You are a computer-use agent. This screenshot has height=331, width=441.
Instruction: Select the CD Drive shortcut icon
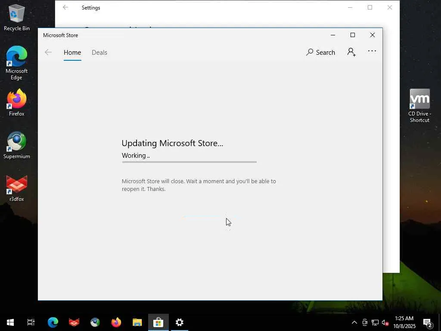pyautogui.click(x=419, y=106)
